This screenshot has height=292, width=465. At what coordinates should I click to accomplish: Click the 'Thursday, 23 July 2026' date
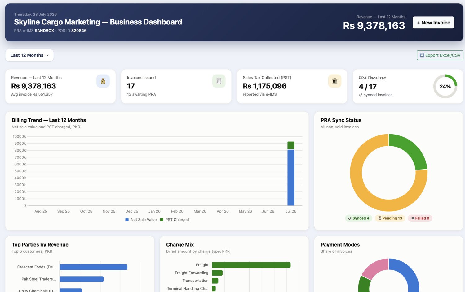[x=35, y=15]
